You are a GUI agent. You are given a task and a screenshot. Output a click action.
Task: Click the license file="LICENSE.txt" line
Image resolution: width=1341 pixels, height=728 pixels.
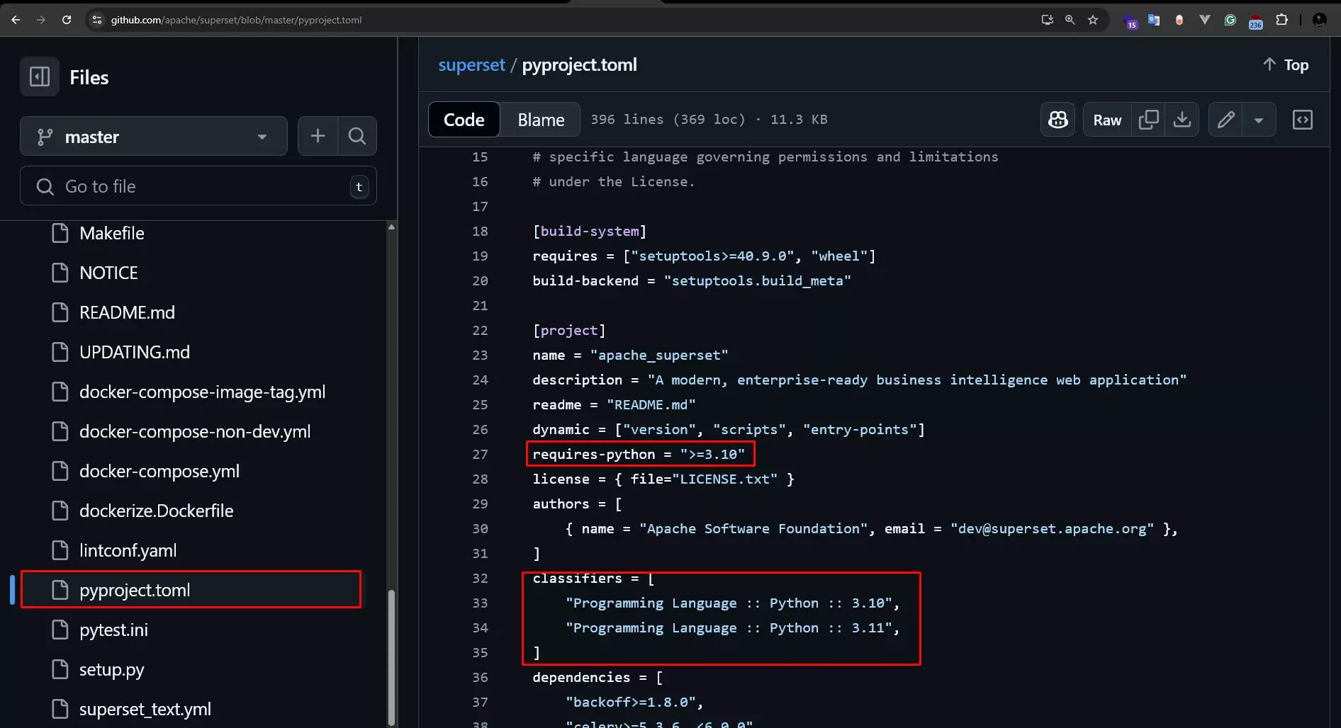[663, 479]
